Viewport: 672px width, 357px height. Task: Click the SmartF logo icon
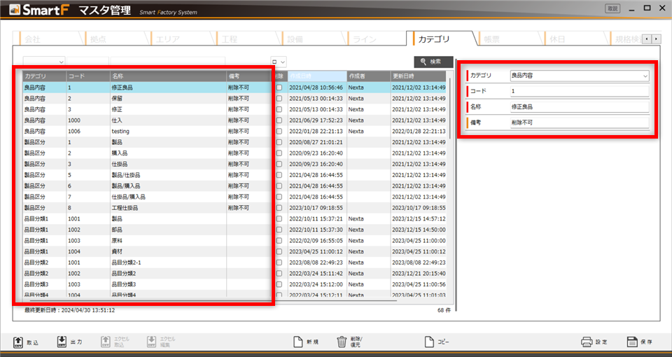click(x=13, y=10)
